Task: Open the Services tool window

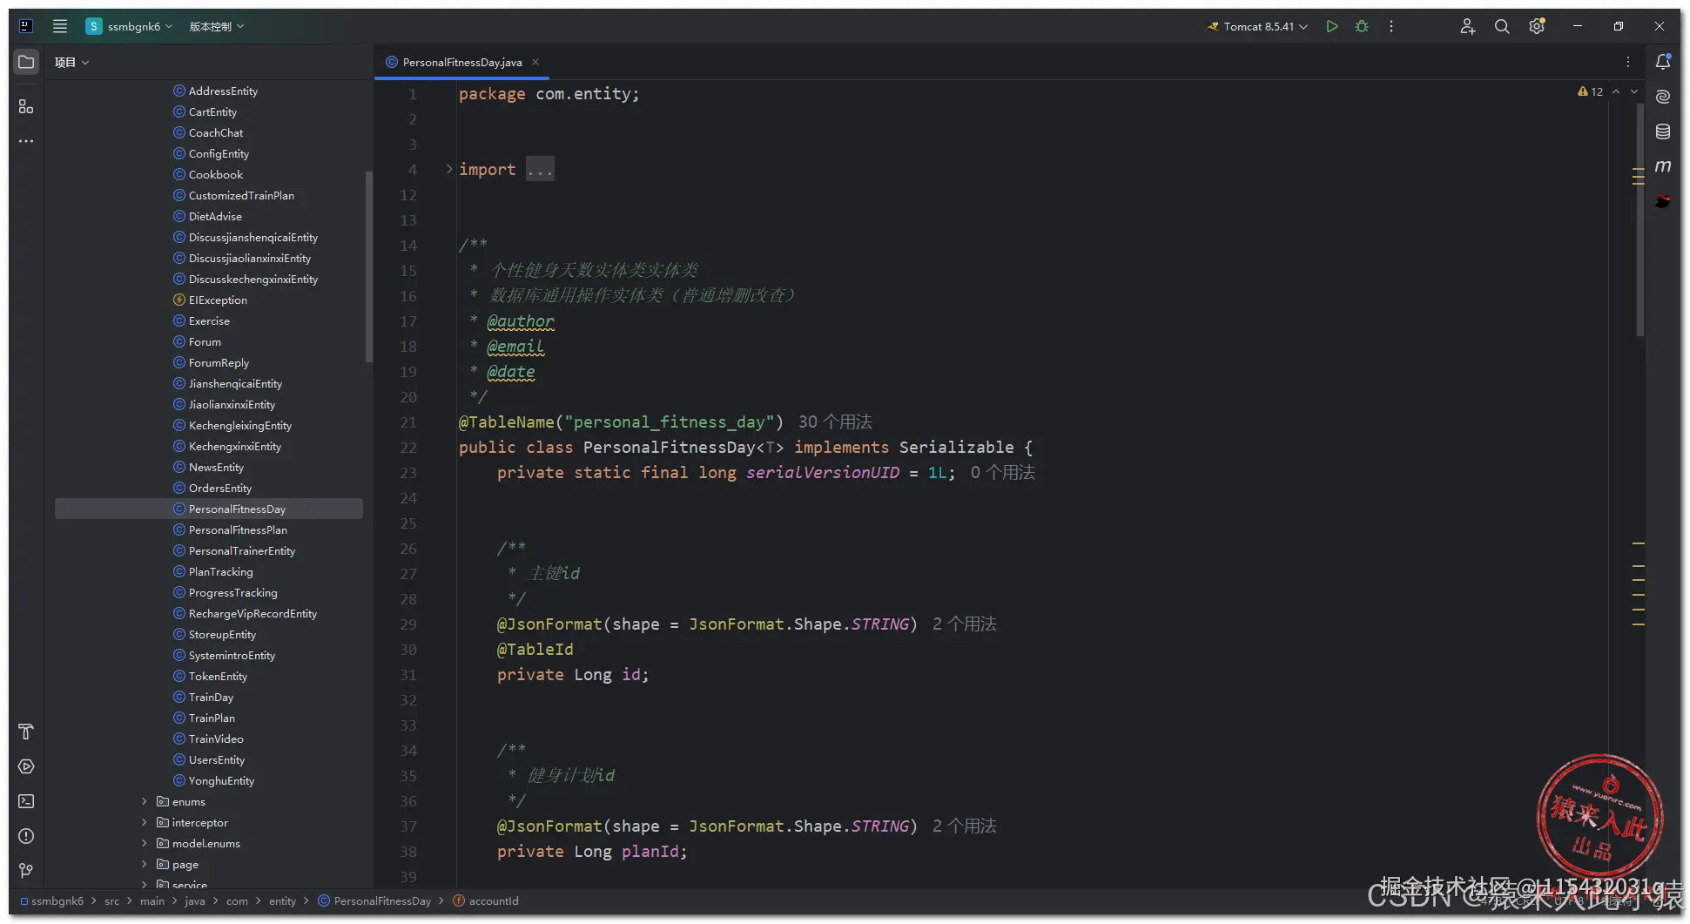Action: pos(26,766)
